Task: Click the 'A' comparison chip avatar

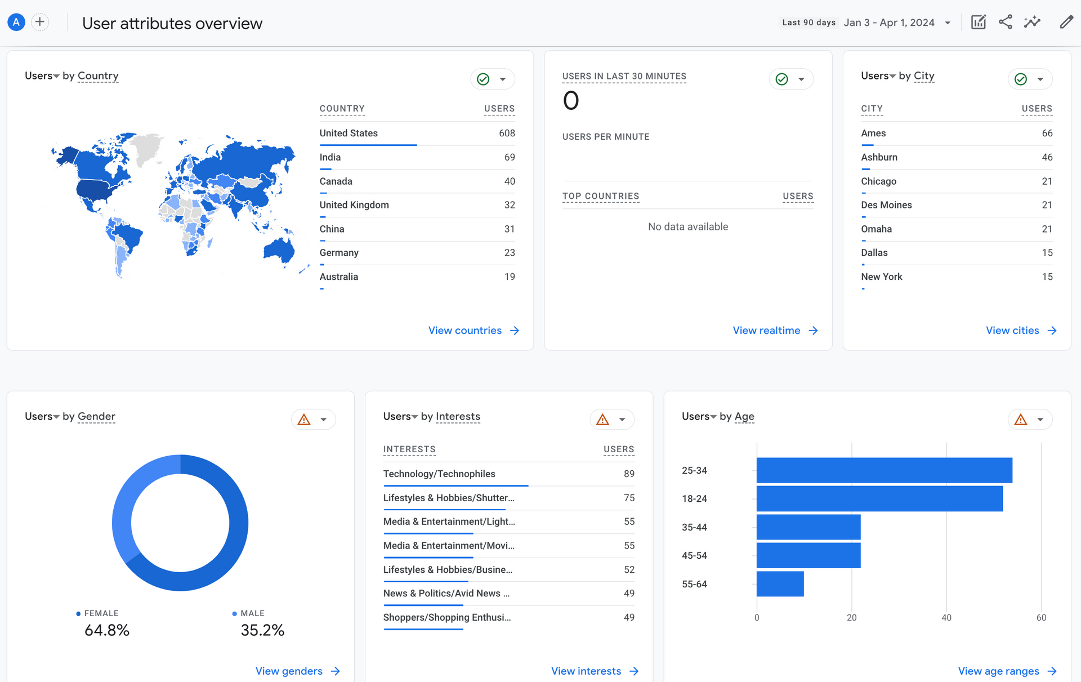Action: 16,21
